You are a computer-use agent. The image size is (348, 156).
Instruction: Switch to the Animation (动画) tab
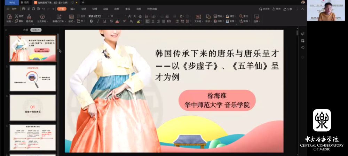[106, 9]
